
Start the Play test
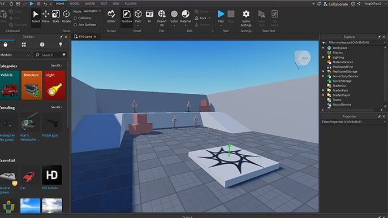pos(221,18)
